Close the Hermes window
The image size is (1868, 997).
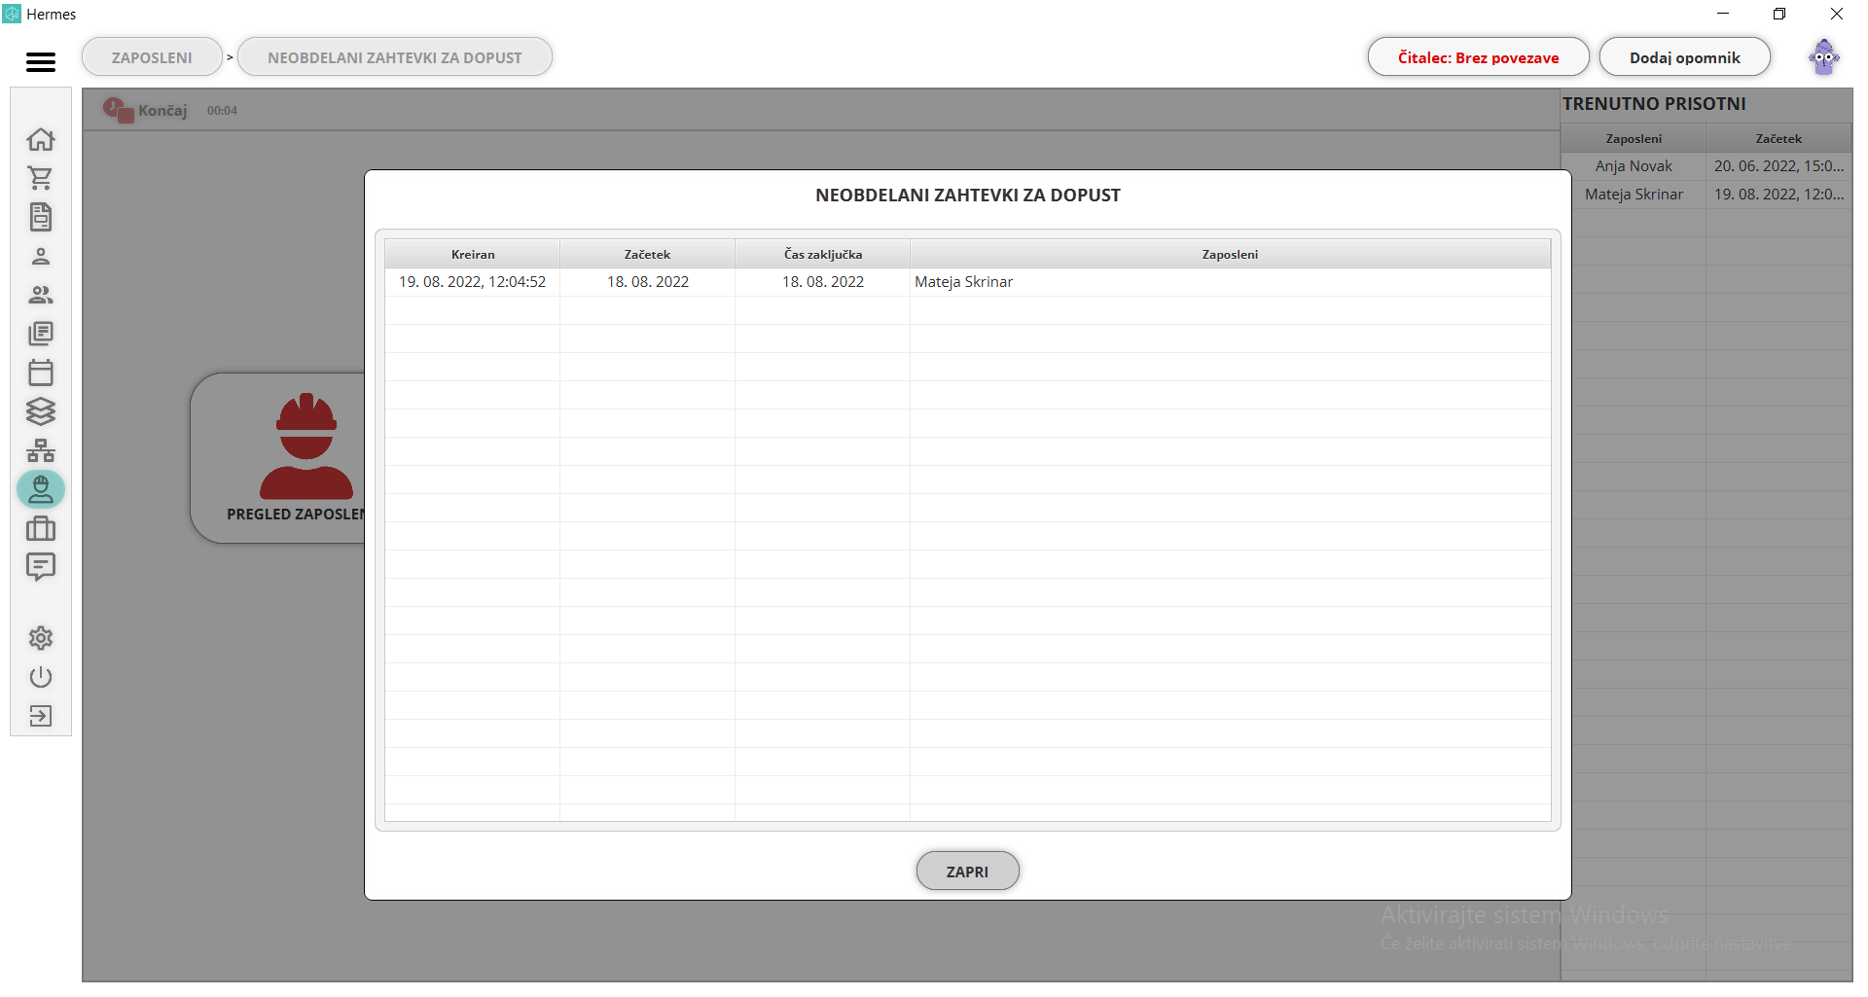point(1837,14)
